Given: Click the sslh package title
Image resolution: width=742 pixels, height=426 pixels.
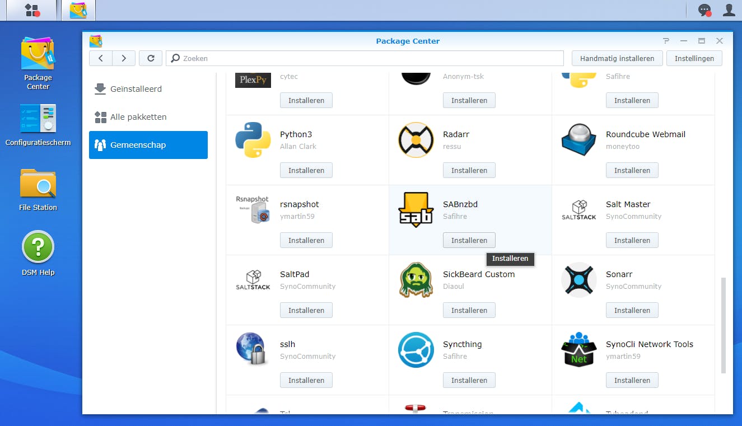Looking at the screenshot, I should [x=288, y=344].
